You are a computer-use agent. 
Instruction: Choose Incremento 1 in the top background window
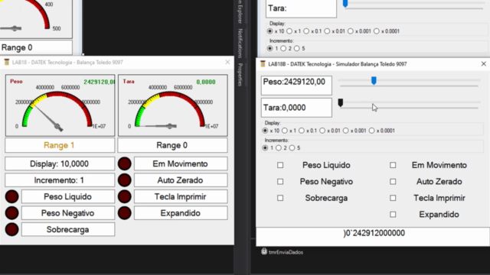click(x=270, y=48)
